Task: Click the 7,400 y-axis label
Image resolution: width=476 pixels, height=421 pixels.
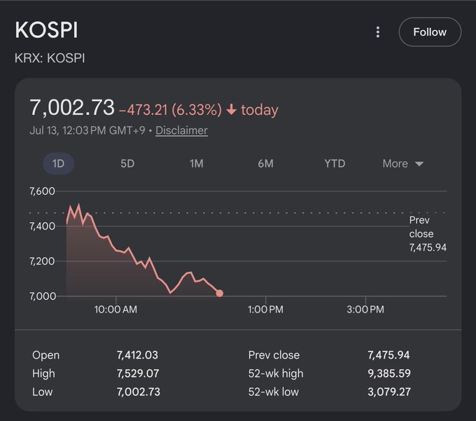Action: point(42,226)
